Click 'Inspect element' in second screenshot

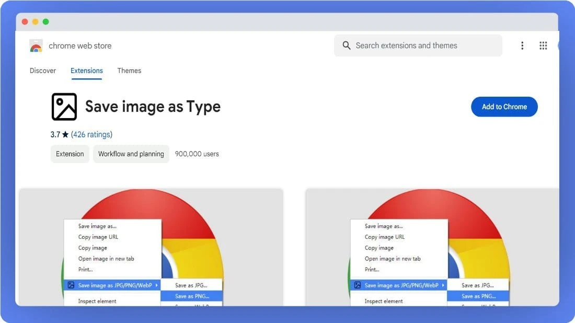384,302
